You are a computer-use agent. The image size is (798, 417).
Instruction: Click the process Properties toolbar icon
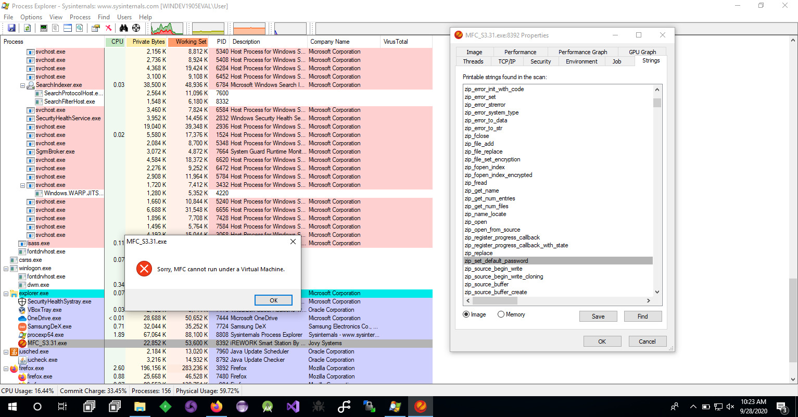click(96, 28)
